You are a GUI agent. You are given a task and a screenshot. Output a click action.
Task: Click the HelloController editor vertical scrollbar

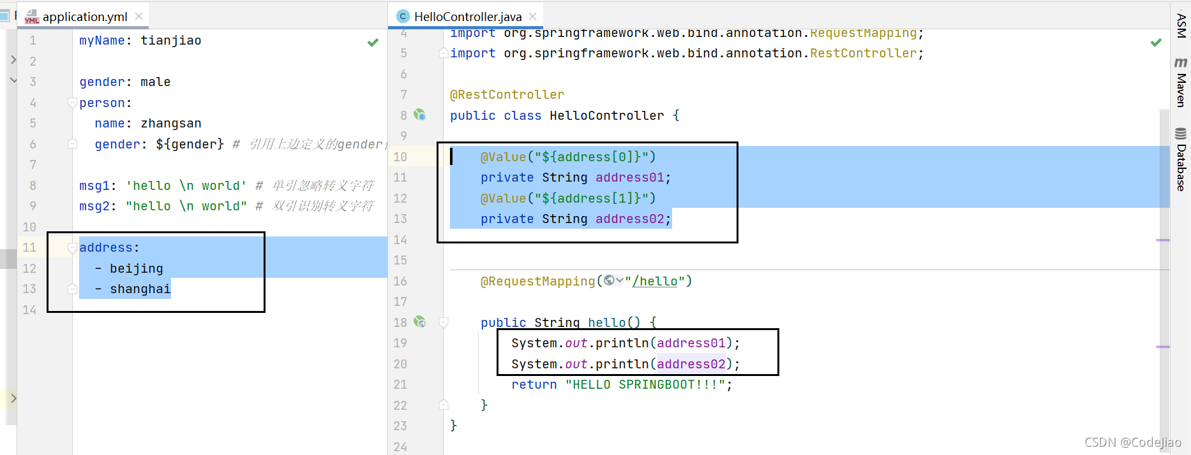point(1165,280)
